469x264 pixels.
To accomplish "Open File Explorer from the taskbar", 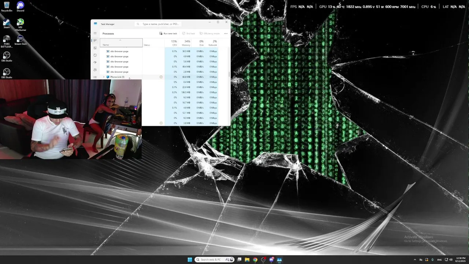I will click(x=247, y=260).
